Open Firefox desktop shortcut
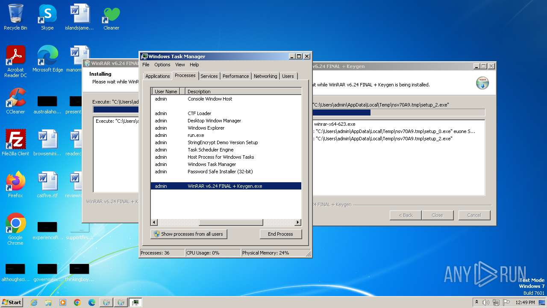This screenshot has height=308, width=547. coord(15,185)
